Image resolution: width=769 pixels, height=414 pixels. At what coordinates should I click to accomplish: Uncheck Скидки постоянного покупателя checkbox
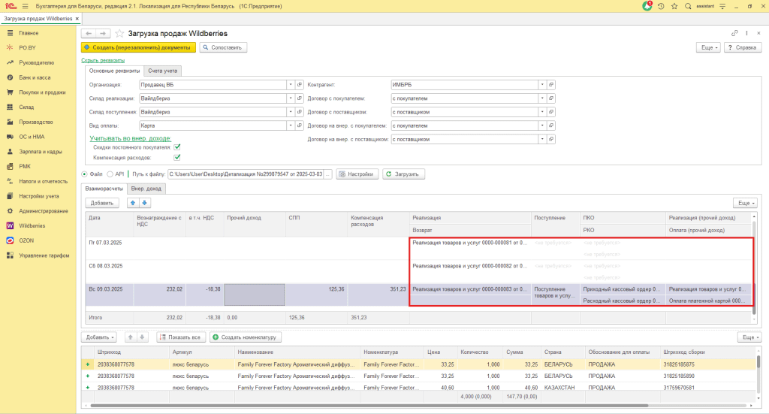[177, 147]
